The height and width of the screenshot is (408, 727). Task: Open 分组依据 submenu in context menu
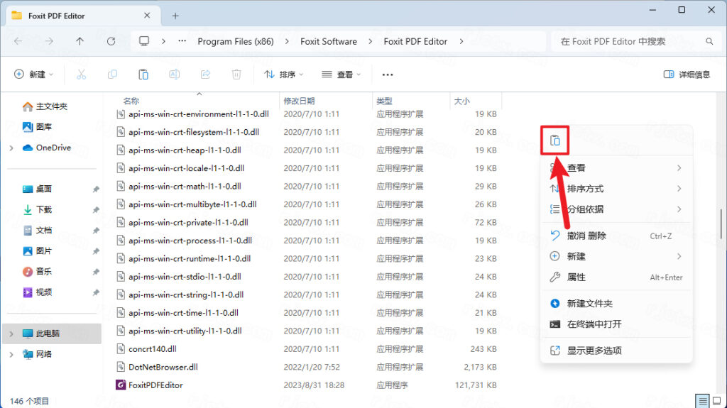pos(616,209)
